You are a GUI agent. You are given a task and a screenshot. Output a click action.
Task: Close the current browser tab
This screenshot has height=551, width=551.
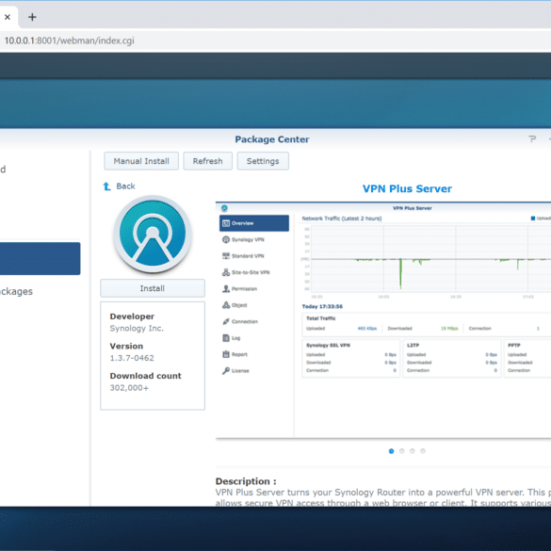click(8, 17)
